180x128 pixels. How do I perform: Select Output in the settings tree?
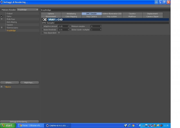tap(10, 14)
